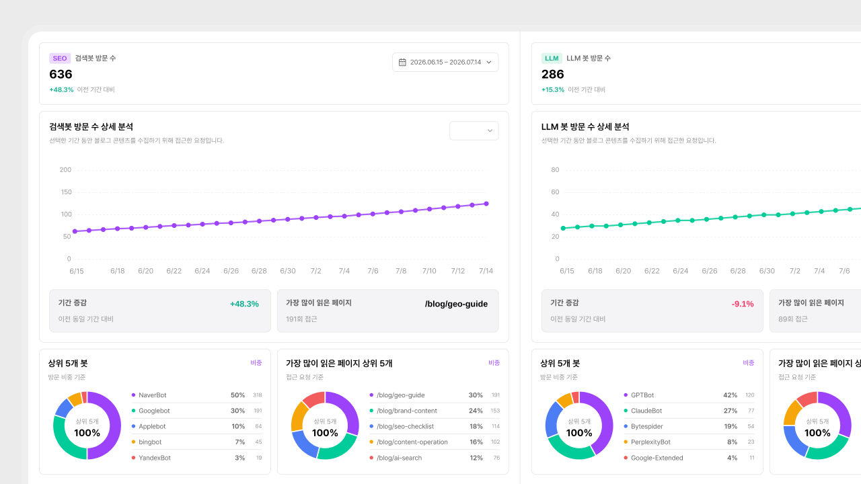Click the green LLM badge

click(552, 58)
